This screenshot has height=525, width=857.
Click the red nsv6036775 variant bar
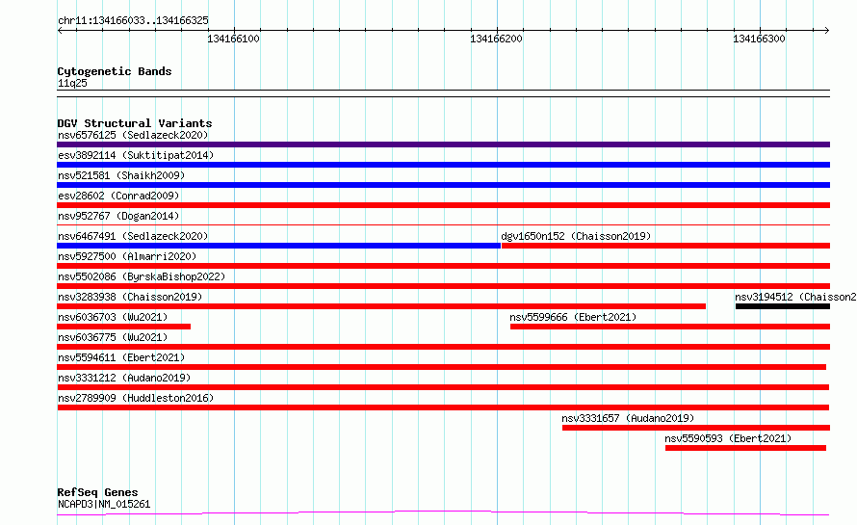point(443,347)
